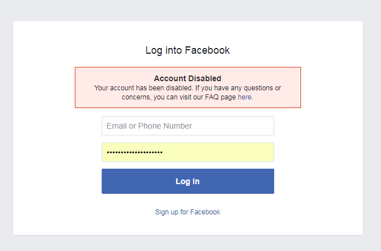381x251 pixels.
Task: Click the "Email" placeholder text
Action: point(117,126)
